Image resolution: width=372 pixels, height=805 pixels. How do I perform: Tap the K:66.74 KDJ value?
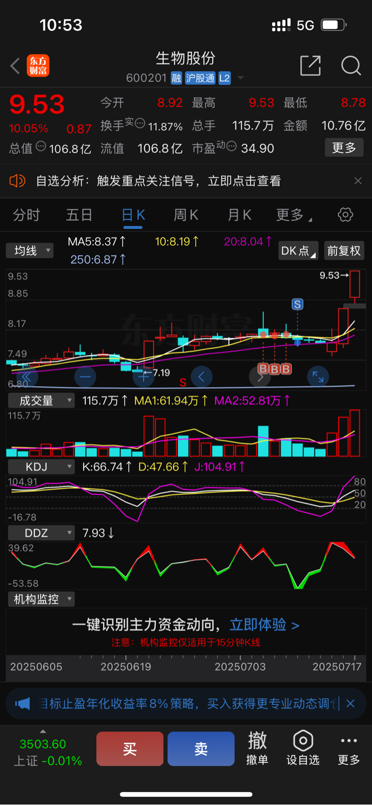click(107, 467)
